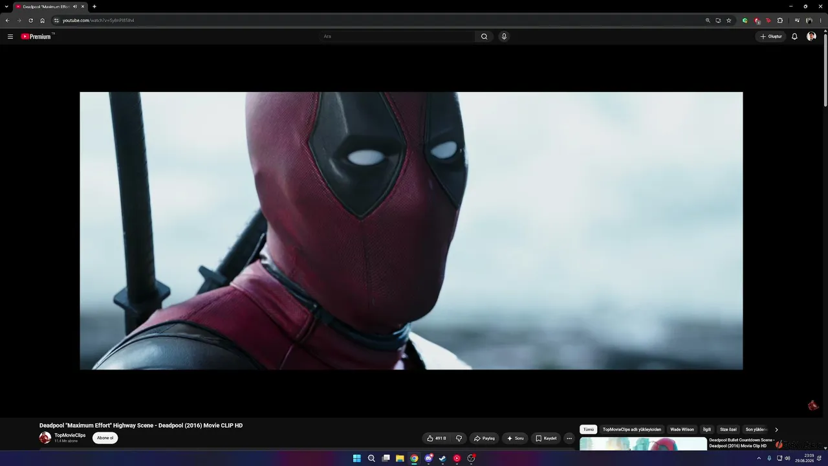This screenshot has height=466, width=828.
Task: Open the 'Deadpool Bullet Countdown Scene' title link
Action: 741,443
